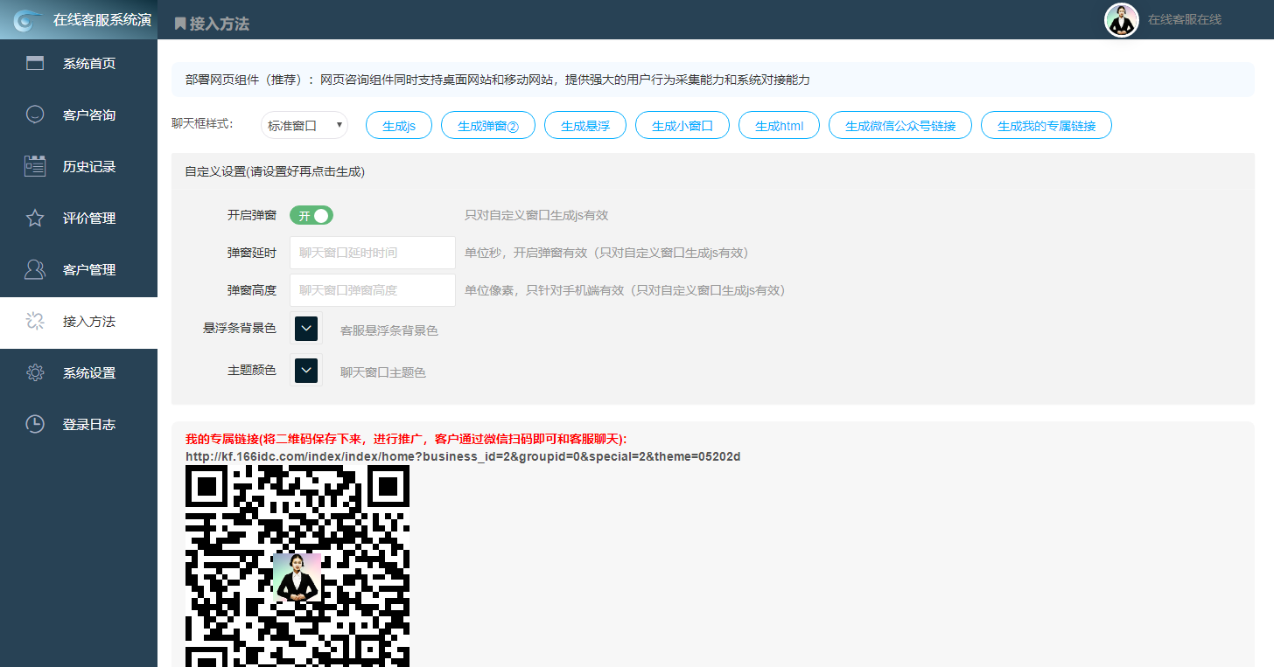Image resolution: width=1274 pixels, height=667 pixels.
Task: Click the avatar in the QR code center
Action: point(297,578)
